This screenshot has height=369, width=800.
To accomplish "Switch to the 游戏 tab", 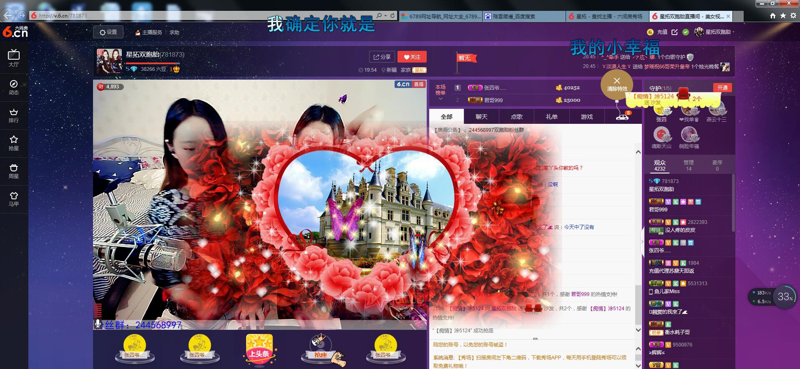I will [x=586, y=116].
